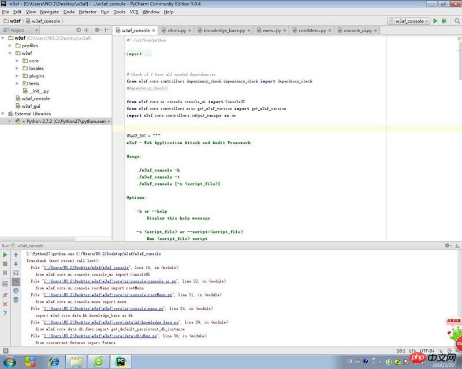Viewport: 462px width, 369px height.
Task: Open the w3af_gui file in project tree
Action: point(31,106)
